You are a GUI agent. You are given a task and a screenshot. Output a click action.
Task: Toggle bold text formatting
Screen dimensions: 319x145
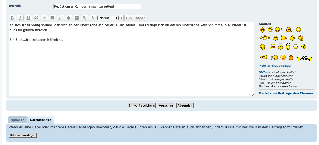12,18
